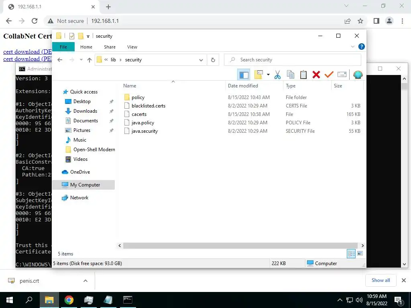411x308 pixels.
Task: Select Network in navigation pane
Action: pos(79,198)
